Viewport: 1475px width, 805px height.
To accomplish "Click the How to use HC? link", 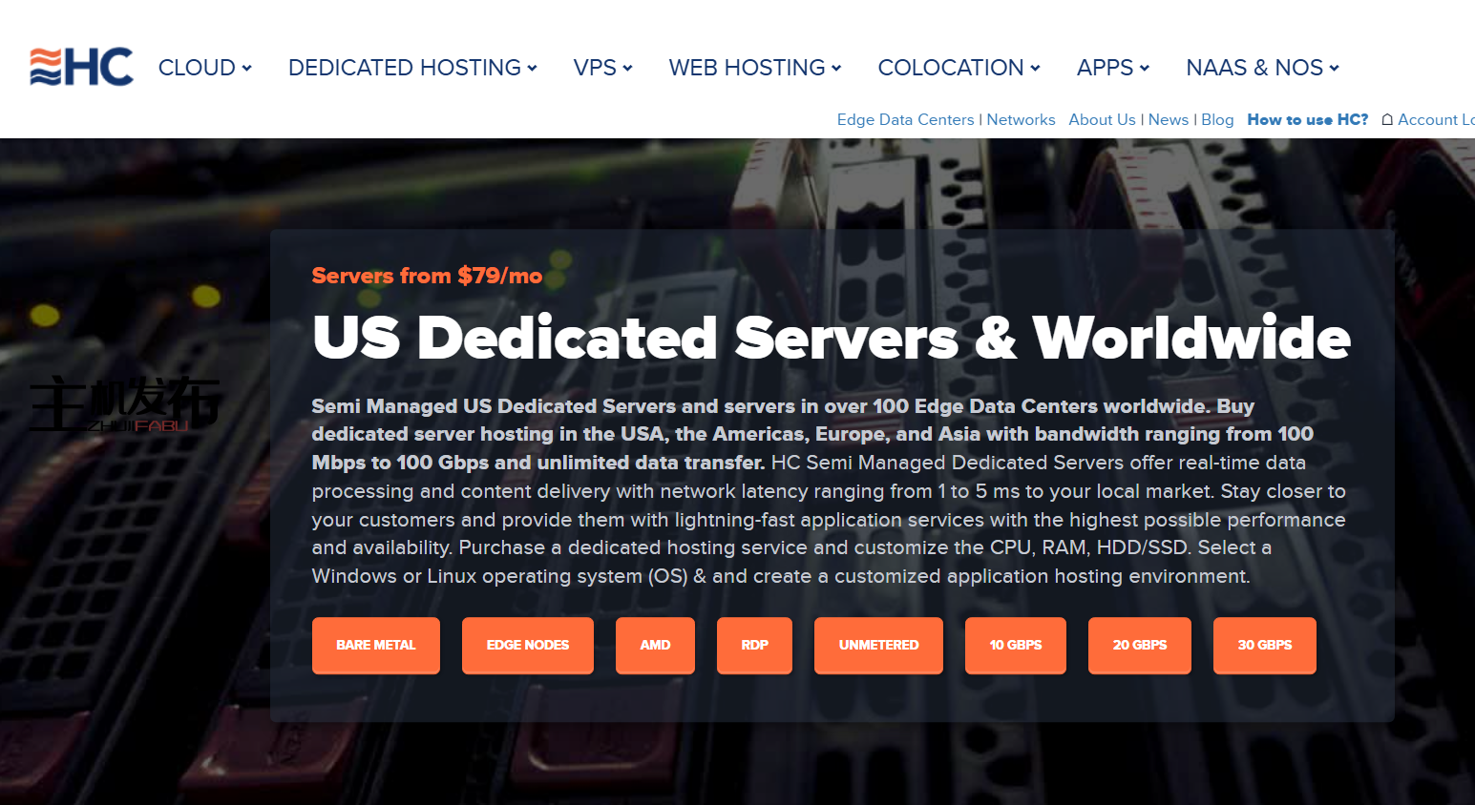I will click(1307, 120).
